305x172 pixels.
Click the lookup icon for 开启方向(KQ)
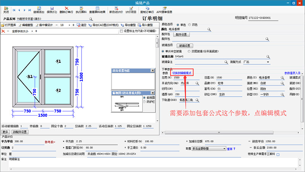pyautogui.click(x=197, y=83)
